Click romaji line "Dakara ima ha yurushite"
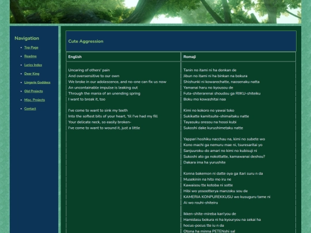 204,162
